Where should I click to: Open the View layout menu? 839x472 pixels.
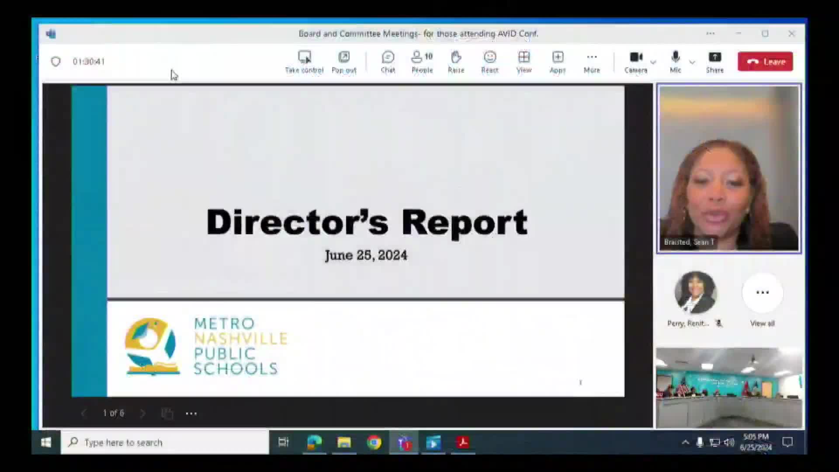(524, 61)
